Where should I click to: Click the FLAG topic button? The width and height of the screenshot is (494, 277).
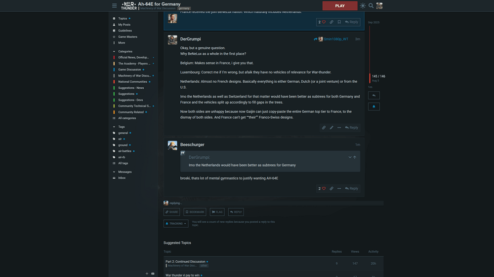(x=217, y=212)
